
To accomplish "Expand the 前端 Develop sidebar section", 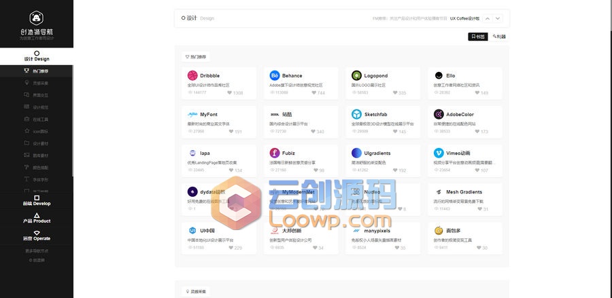I will click(x=37, y=201).
